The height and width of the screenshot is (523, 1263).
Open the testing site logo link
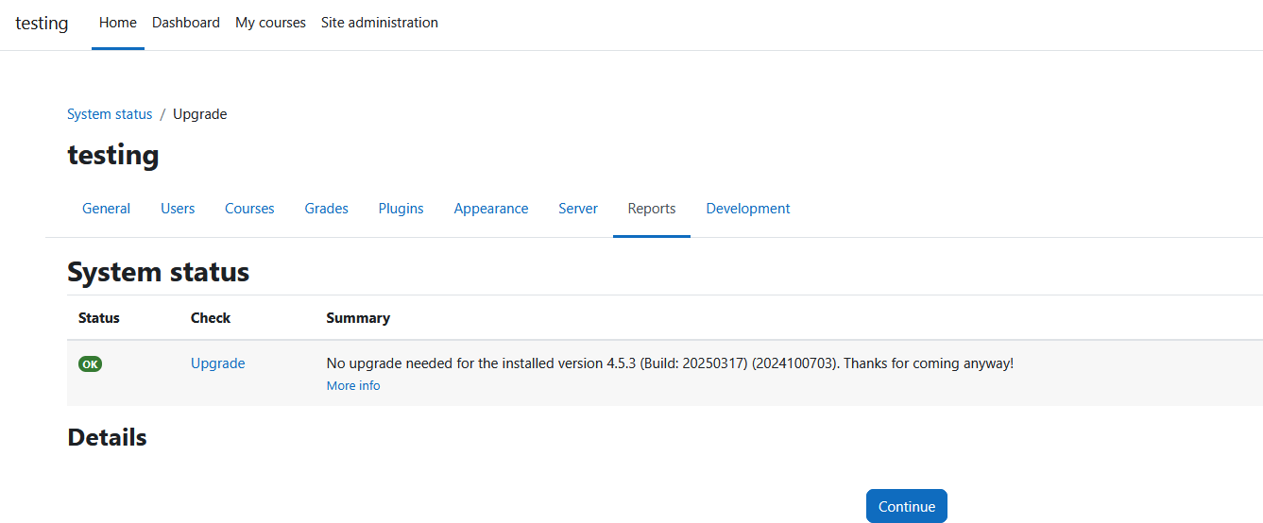point(42,23)
